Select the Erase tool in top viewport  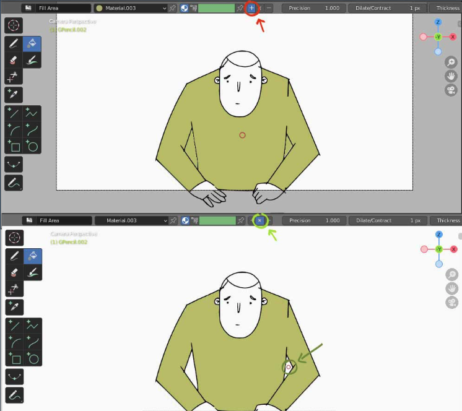[14, 61]
